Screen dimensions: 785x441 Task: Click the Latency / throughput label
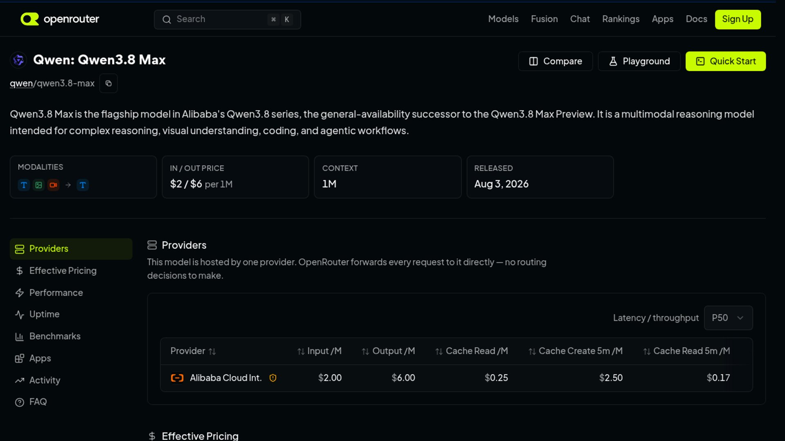click(656, 318)
